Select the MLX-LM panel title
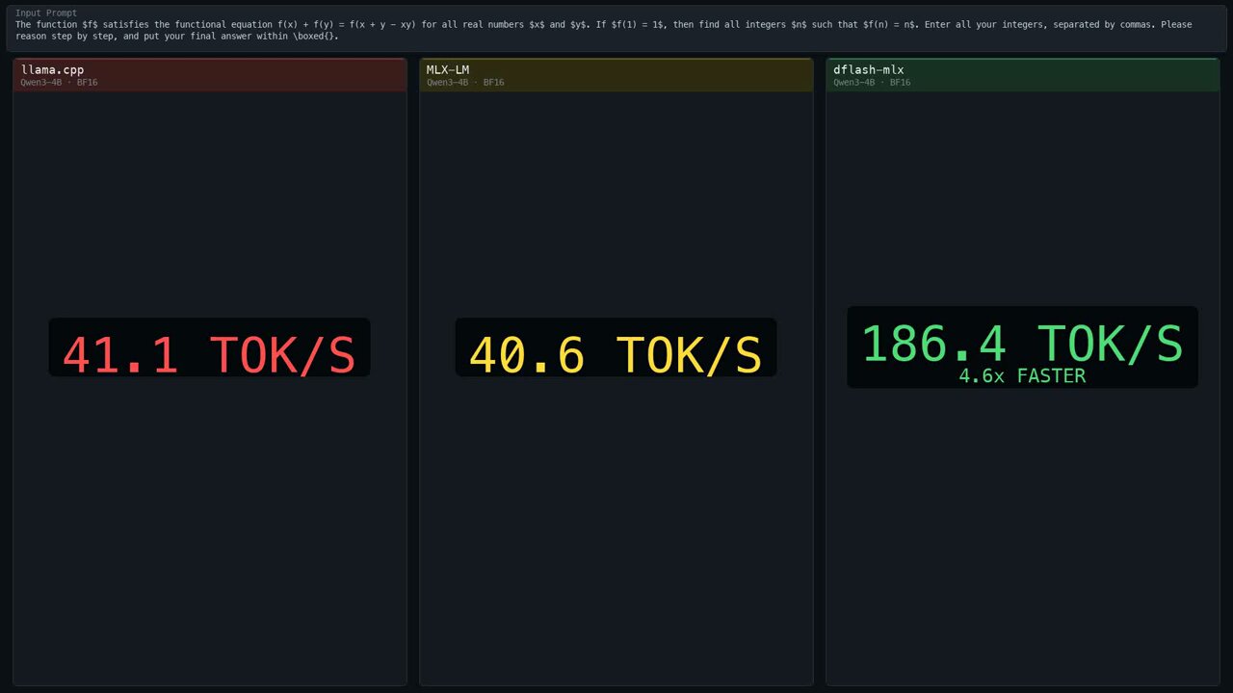The image size is (1233, 693). click(448, 70)
